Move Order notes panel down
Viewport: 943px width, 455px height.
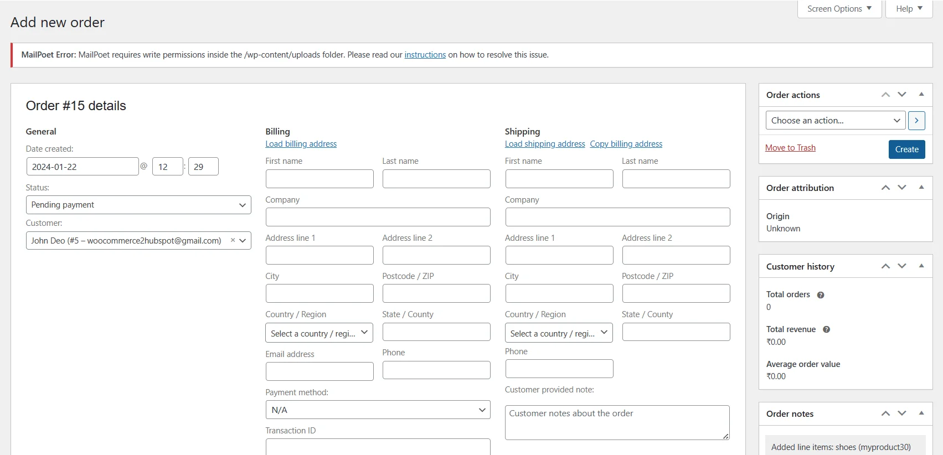(902, 413)
